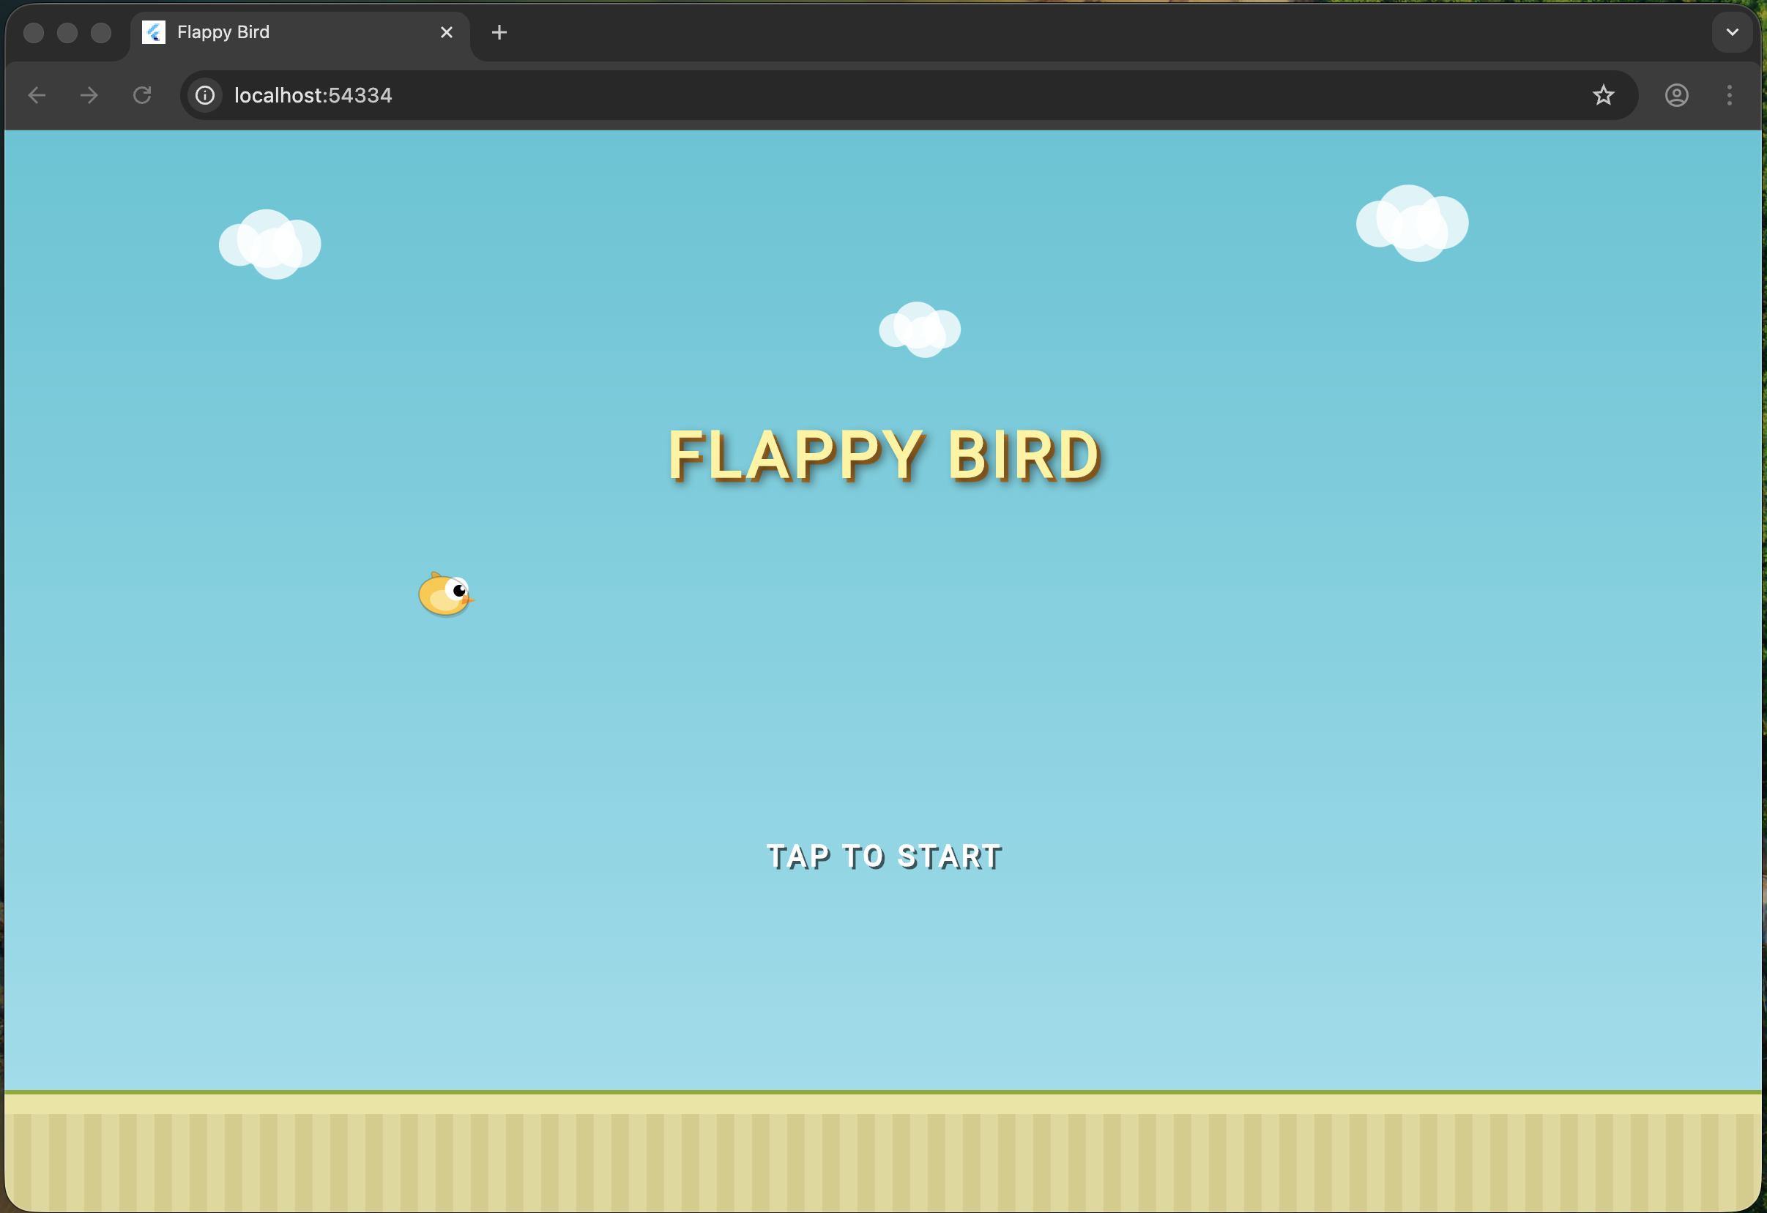Tap the TAP TO START text
This screenshot has height=1213, width=1767.
pyautogui.click(x=883, y=856)
